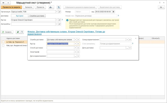167x103 pixels.
Task: Clear the Дата відвантаження filter
Action: coord(78,56)
